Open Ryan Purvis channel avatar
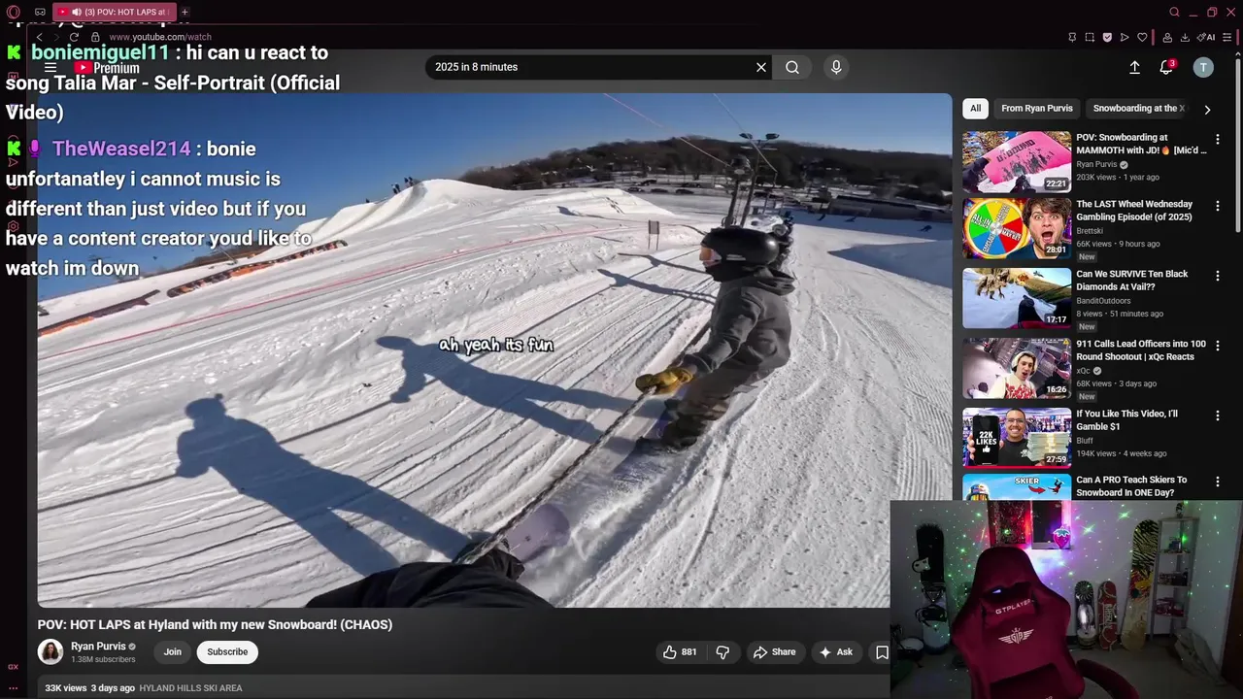Viewport: 1243px width, 699px height. (x=50, y=651)
